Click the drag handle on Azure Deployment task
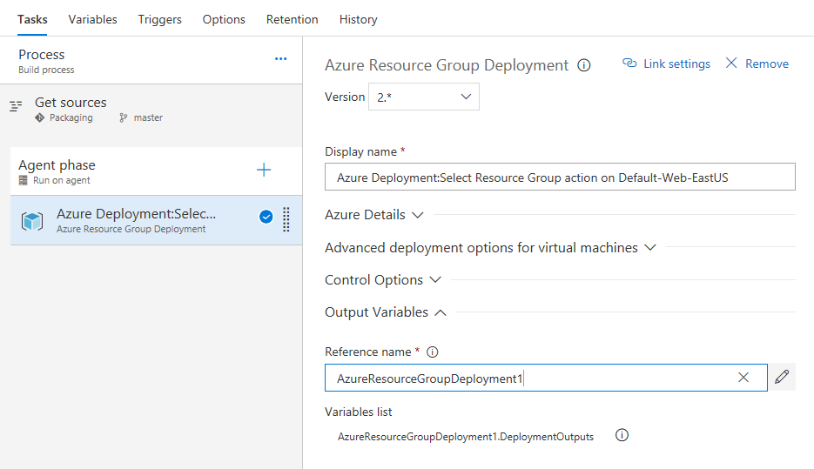The width and height of the screenshot is (814, 469). [x=286, y=219]
